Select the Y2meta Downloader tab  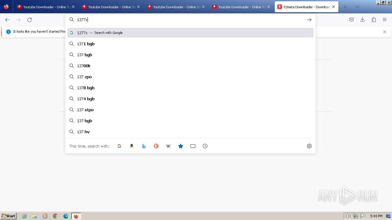pos(307,7)
